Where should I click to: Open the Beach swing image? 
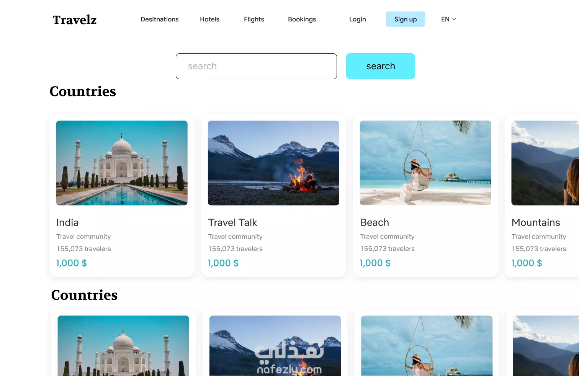coord(425,163)
